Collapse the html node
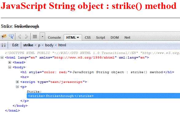The height and width of the screenshot is (114, 180). click(2, 58)
